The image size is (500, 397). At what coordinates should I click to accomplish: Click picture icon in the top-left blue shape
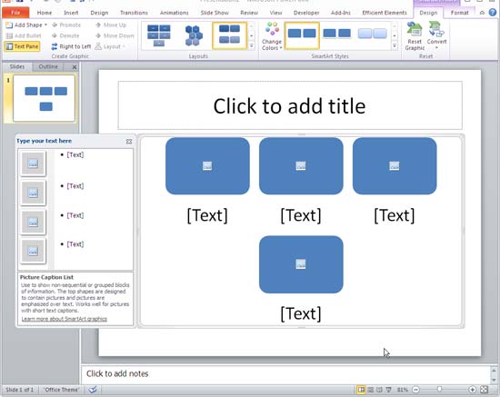pyautogui.click(x=207, y=165)
